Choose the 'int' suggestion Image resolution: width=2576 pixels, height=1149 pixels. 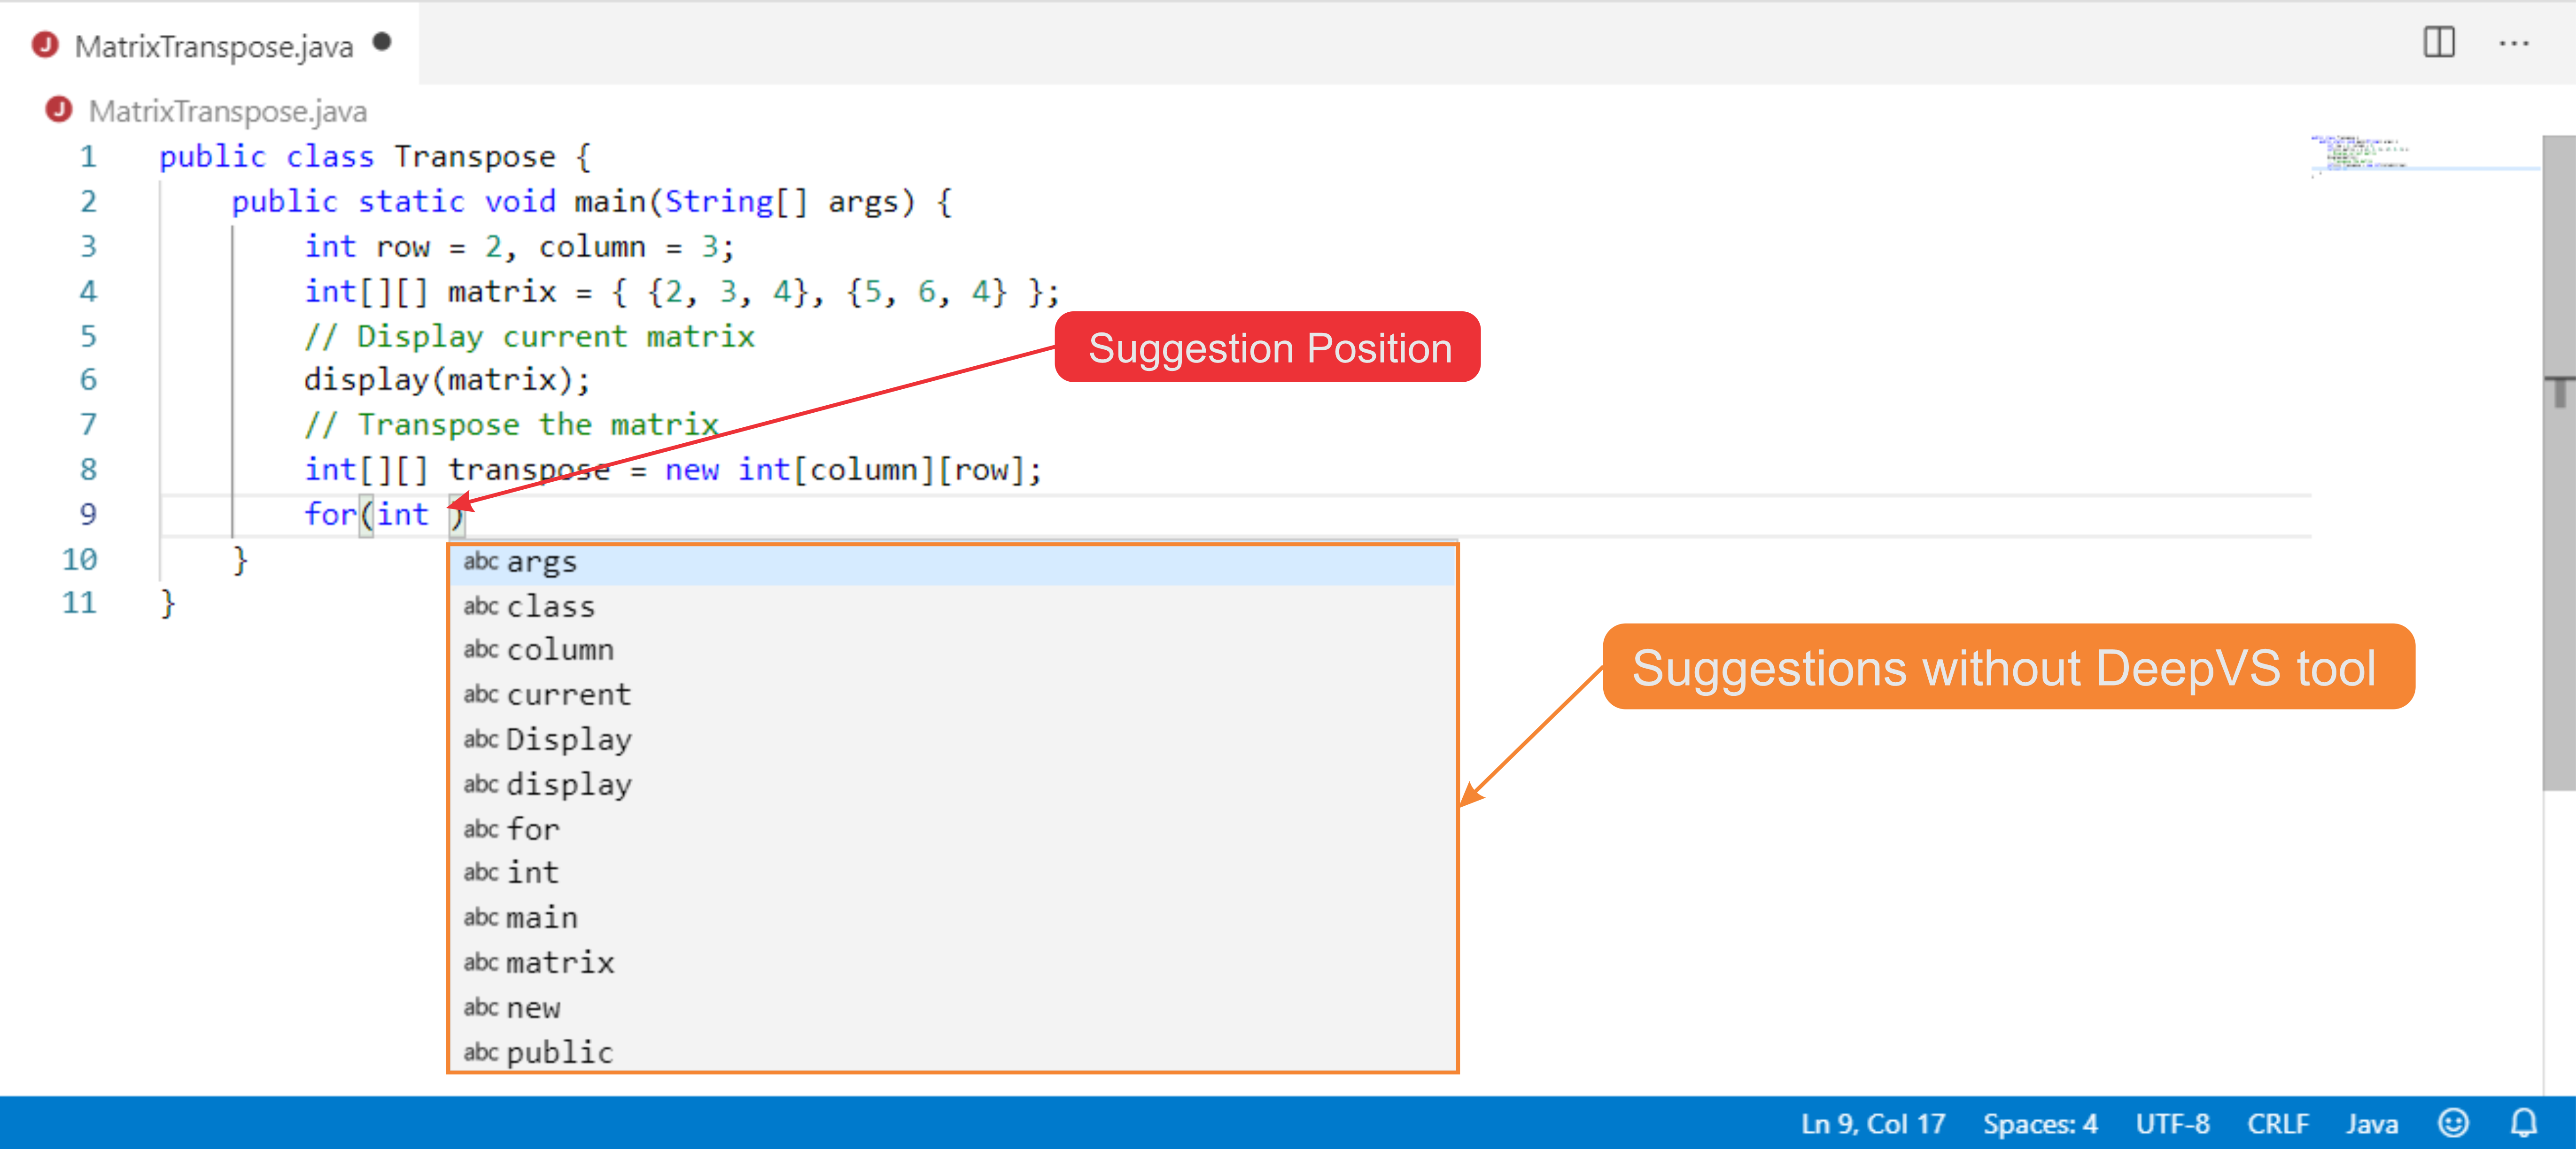[x=952, y=873]
